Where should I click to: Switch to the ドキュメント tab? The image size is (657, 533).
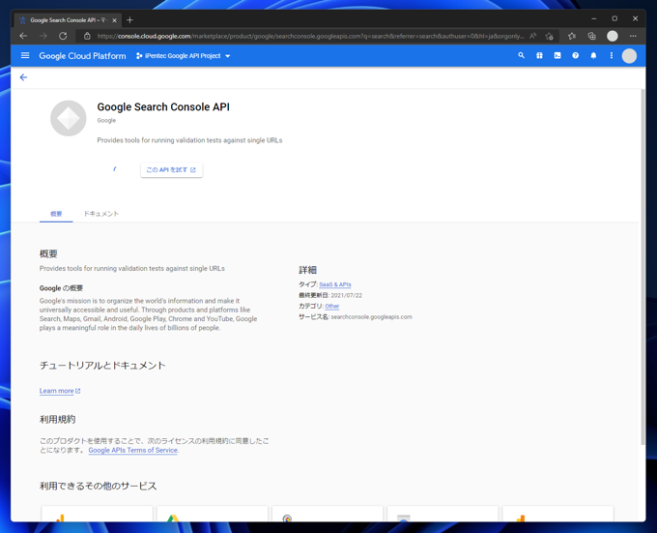[101, 214]
